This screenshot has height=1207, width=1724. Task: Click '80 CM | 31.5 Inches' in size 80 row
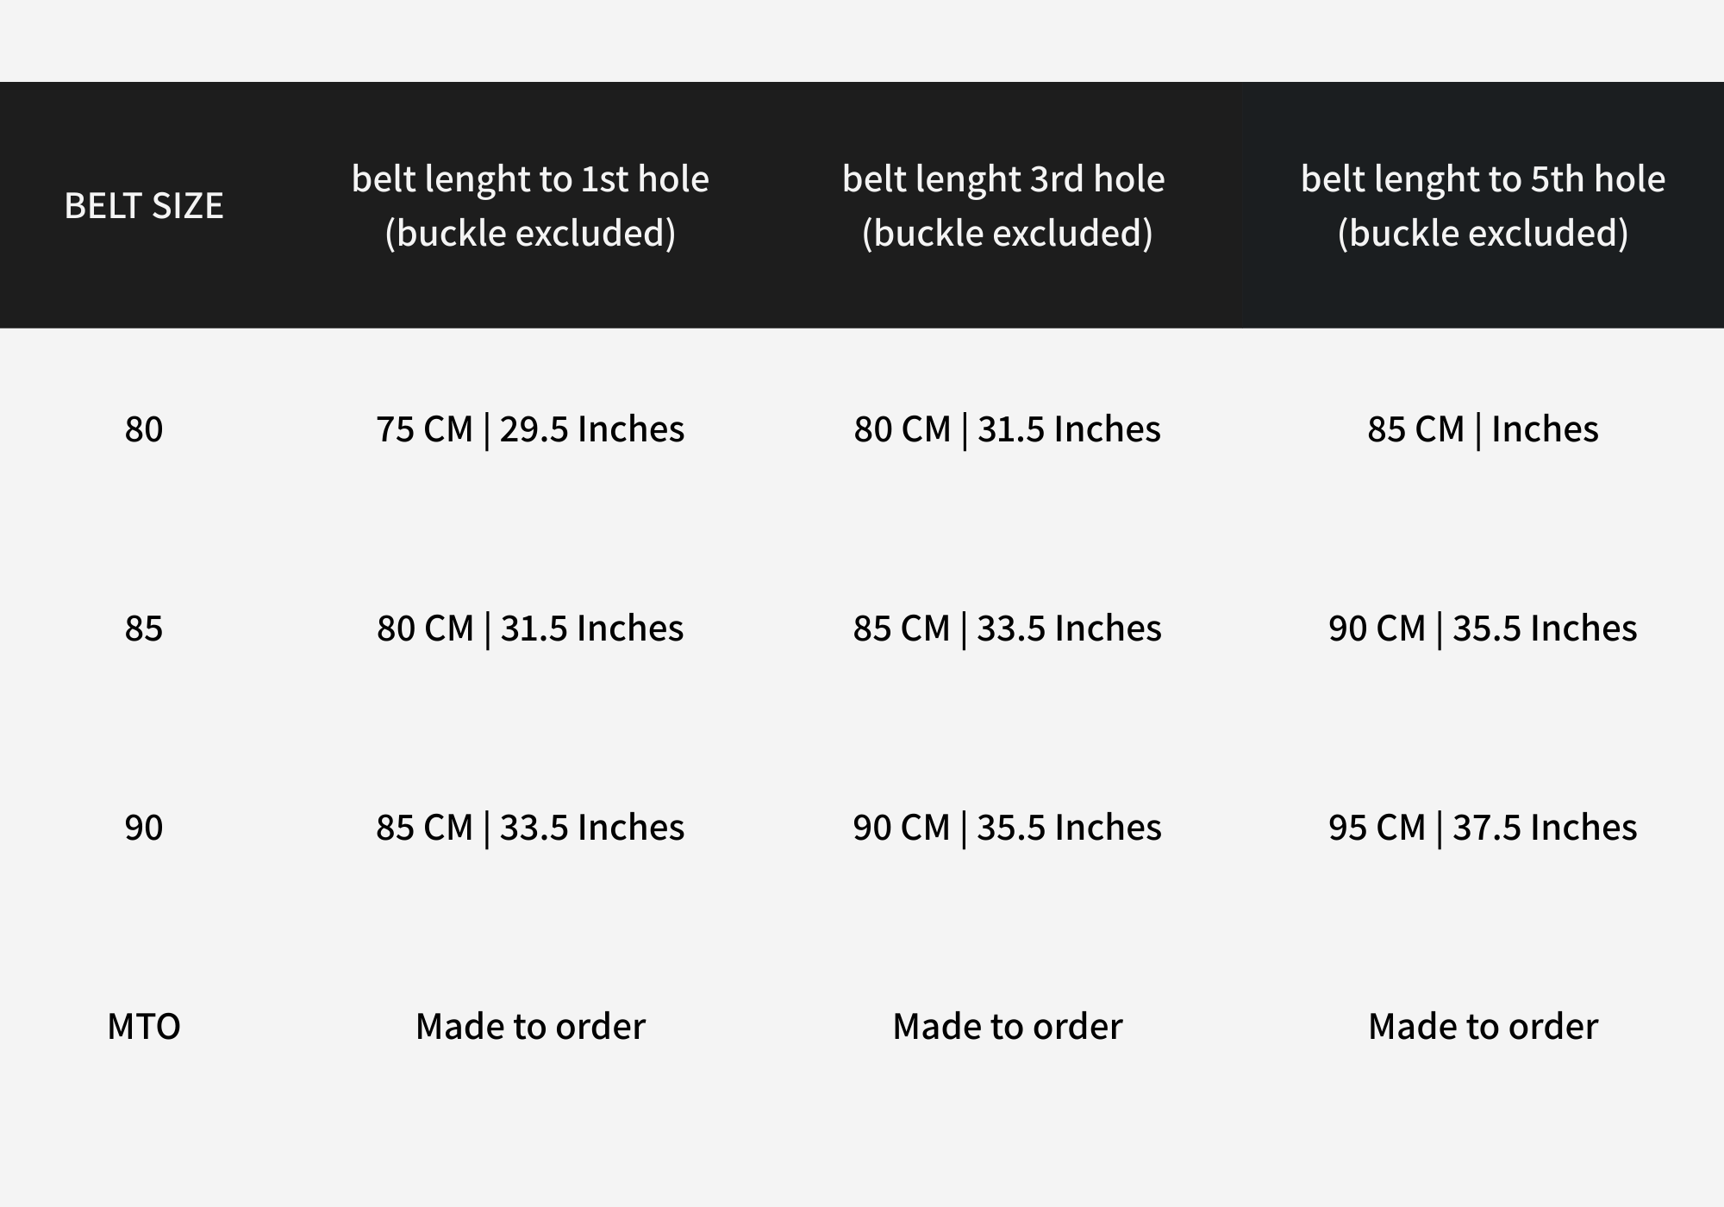click(1007, 429)
